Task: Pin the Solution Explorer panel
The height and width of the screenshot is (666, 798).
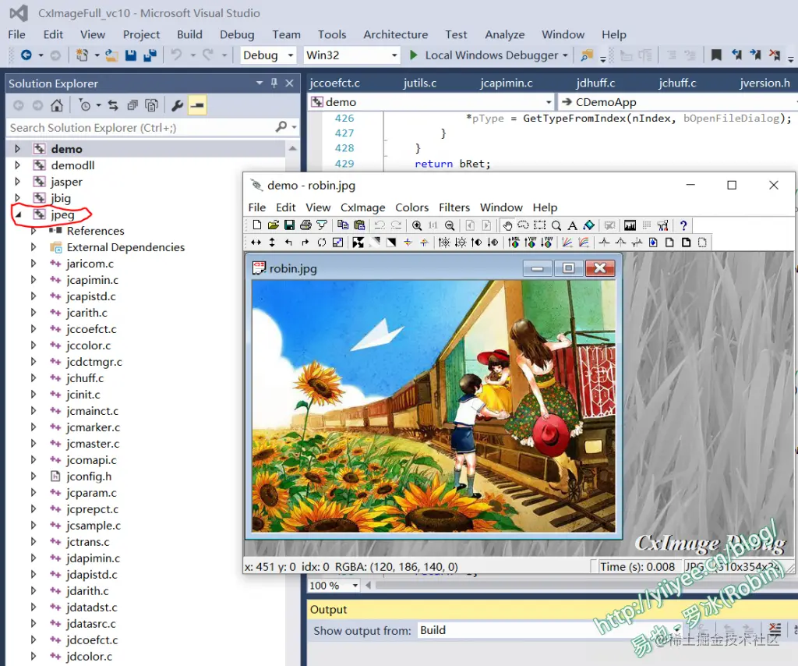Action: pyautogui.click(x=274, y=83)
